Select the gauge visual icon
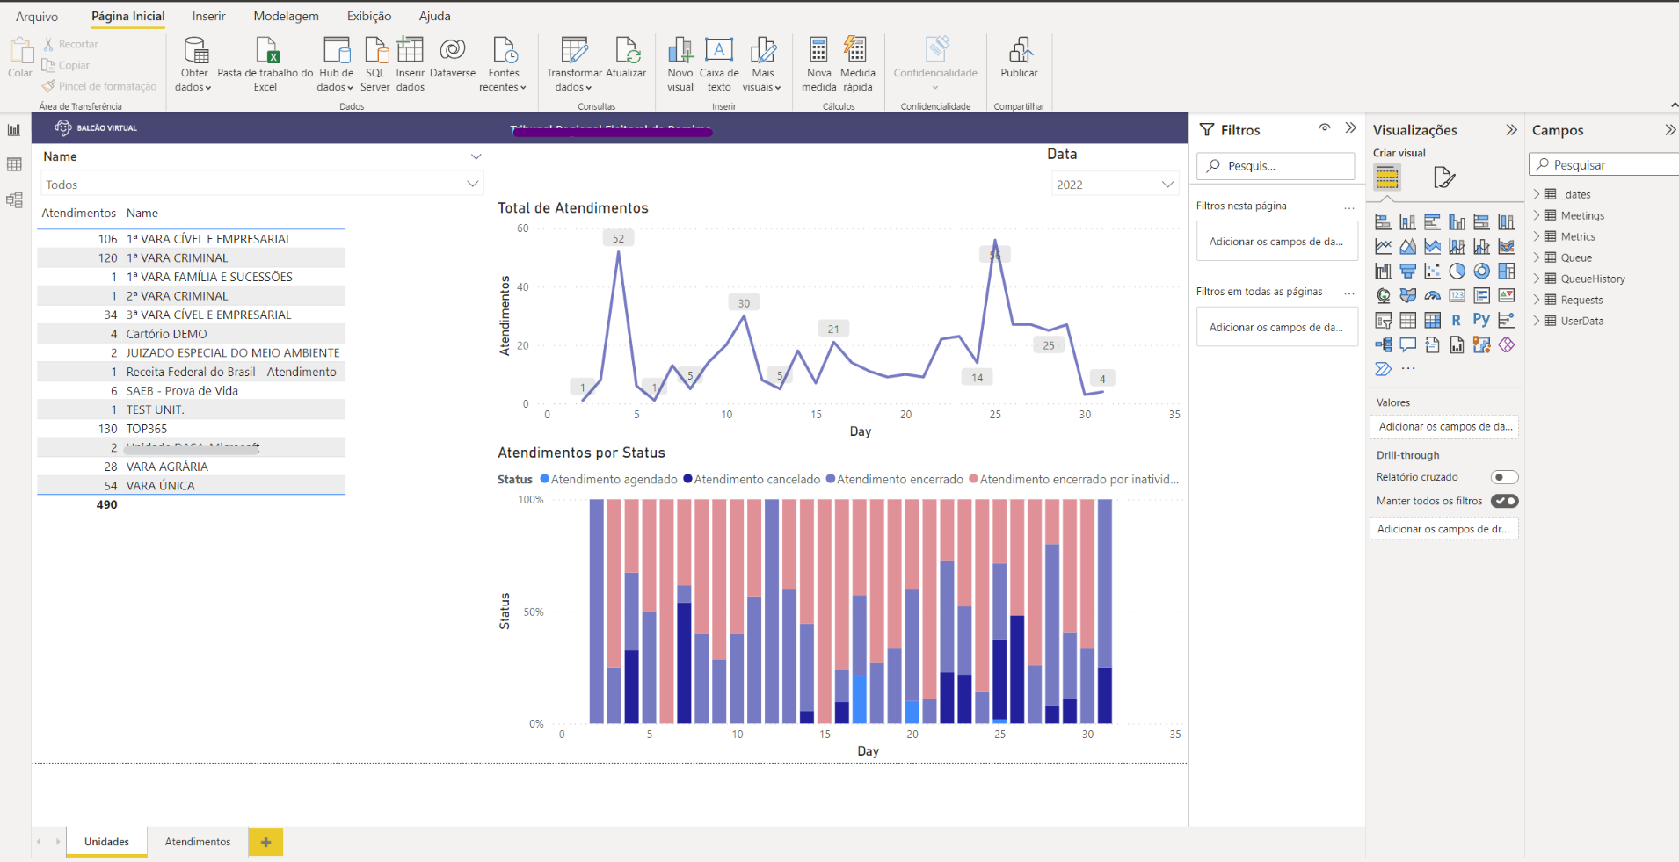1679x862 pixels. click(1432, 295)
